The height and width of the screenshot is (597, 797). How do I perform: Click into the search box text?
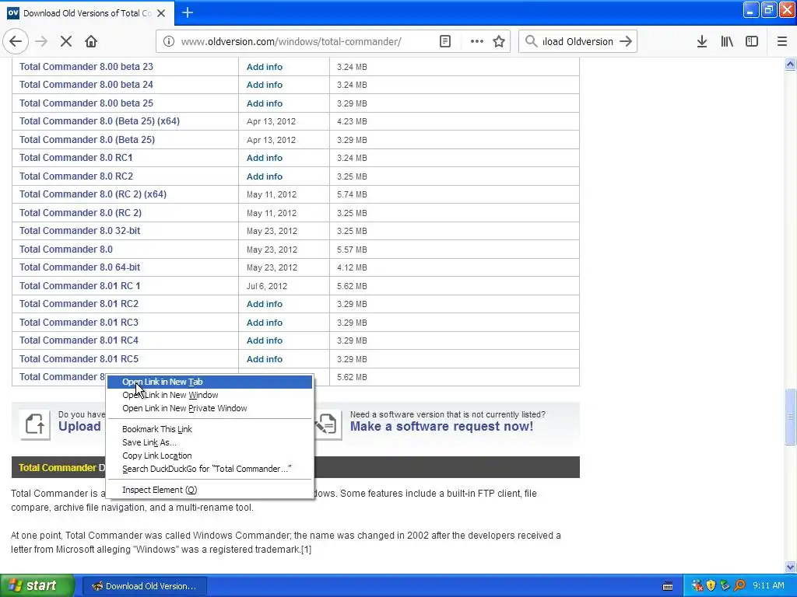[x=578, y=42]
